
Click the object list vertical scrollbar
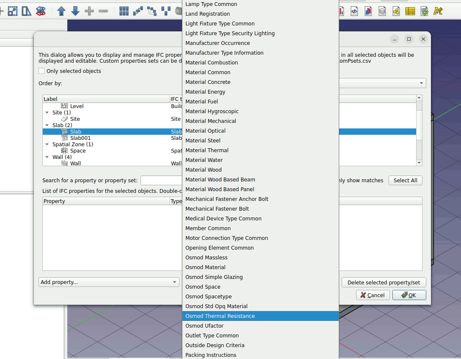tap(419, 127)
